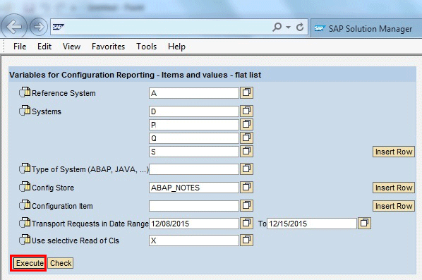Viewport: 422px width, 280px height.
Task: Click the Systems input containing S
Action: 194,152
